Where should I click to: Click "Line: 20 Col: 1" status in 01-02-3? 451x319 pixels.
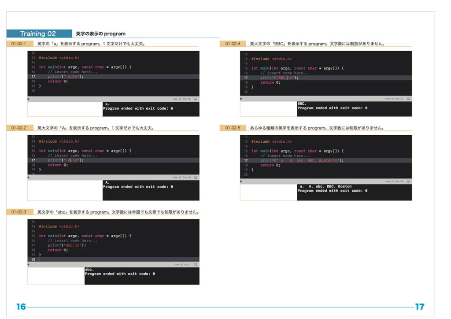181,264
